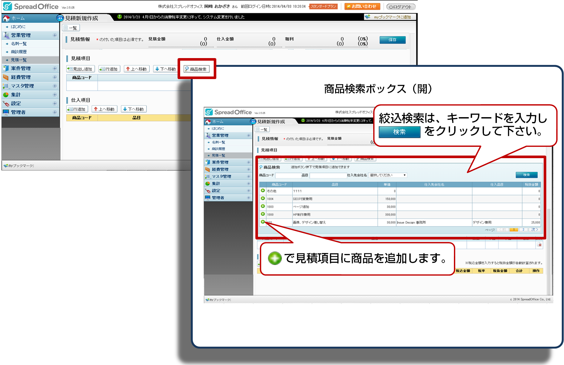Click the blue 保存 button
Viewport: 564px width, 365px height.
(392, 40)
